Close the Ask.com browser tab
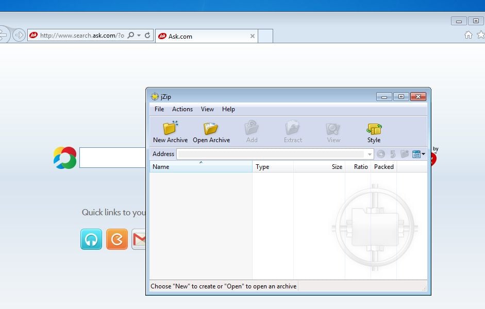This screenshot has height=309, width=485. [253, 36]
